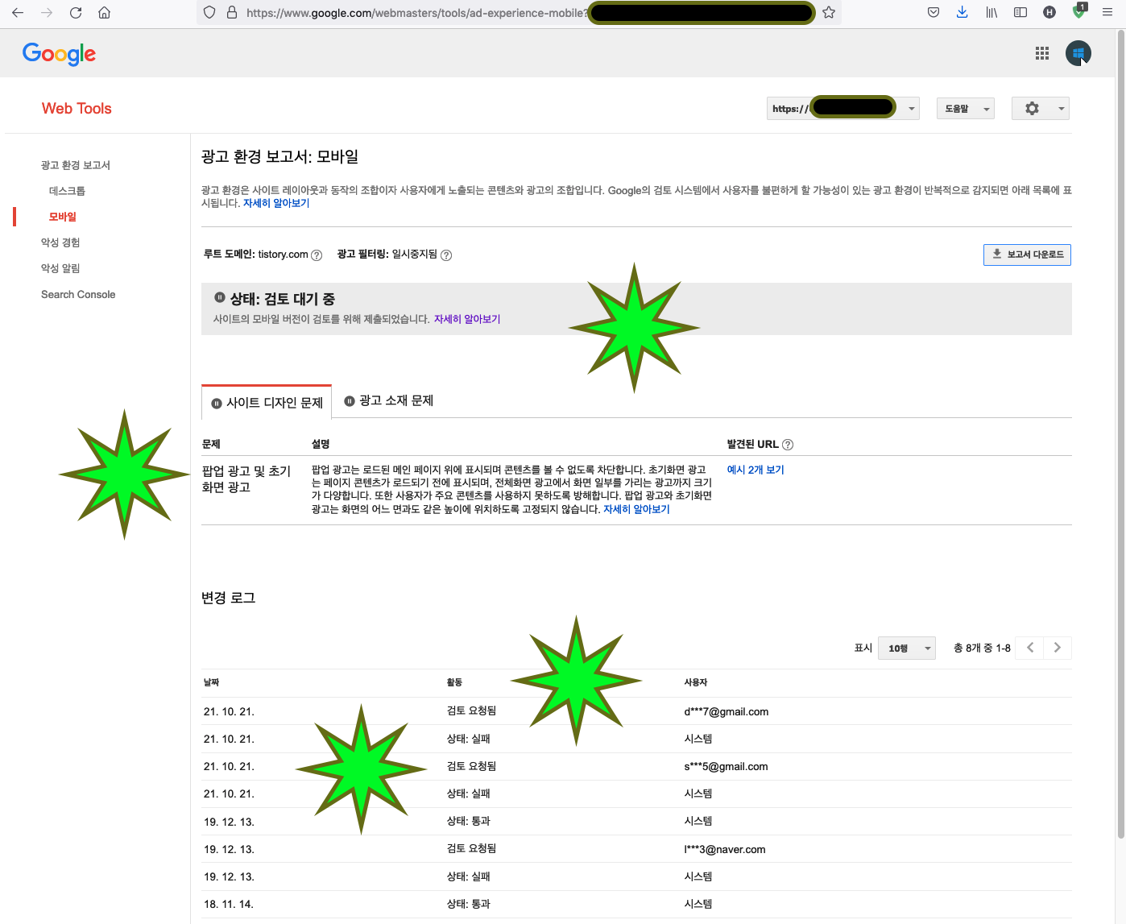The height and width of the screenshot is (924, 1126).
Task: Open 자세히 알아보기 link in intro text
Action: tap(276, 203)
